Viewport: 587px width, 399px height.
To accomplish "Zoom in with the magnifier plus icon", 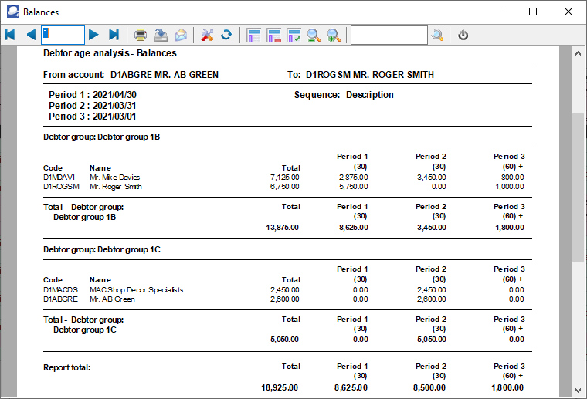I will point(334,35).
